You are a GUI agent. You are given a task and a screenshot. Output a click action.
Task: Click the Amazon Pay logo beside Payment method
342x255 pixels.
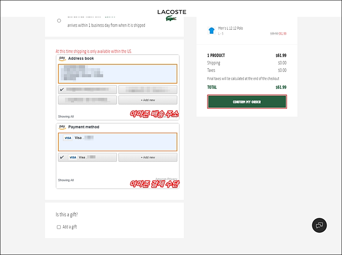tap(62, 127)
